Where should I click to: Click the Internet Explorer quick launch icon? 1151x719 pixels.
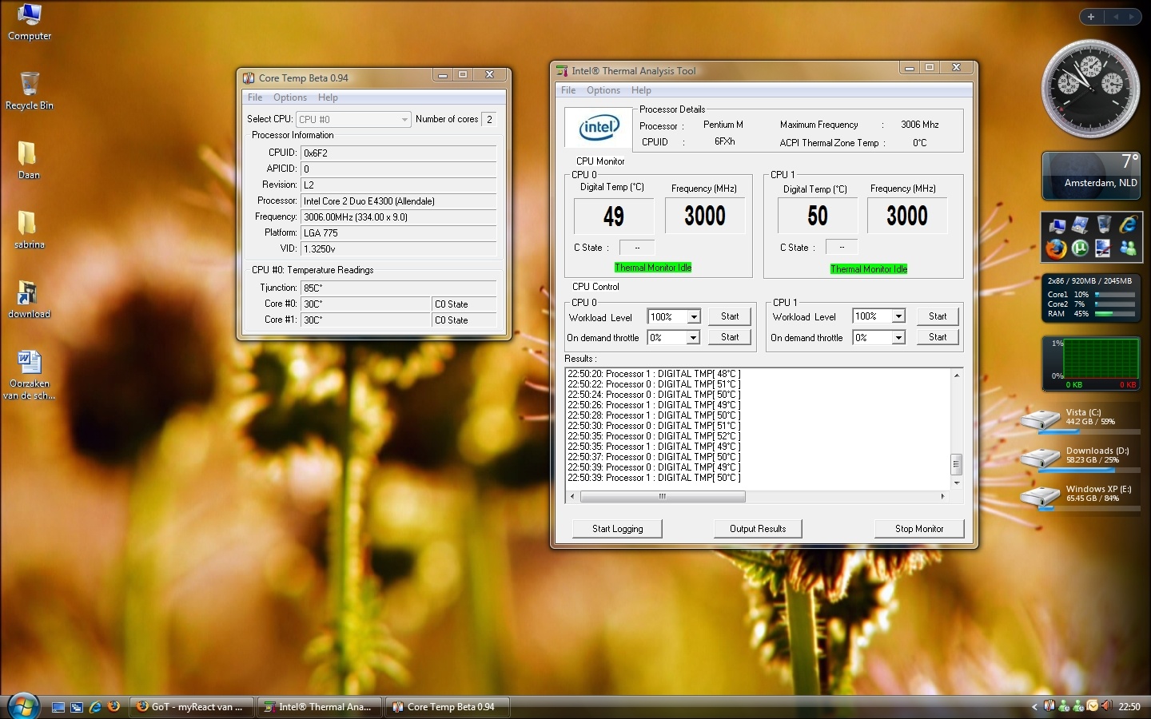95,707
